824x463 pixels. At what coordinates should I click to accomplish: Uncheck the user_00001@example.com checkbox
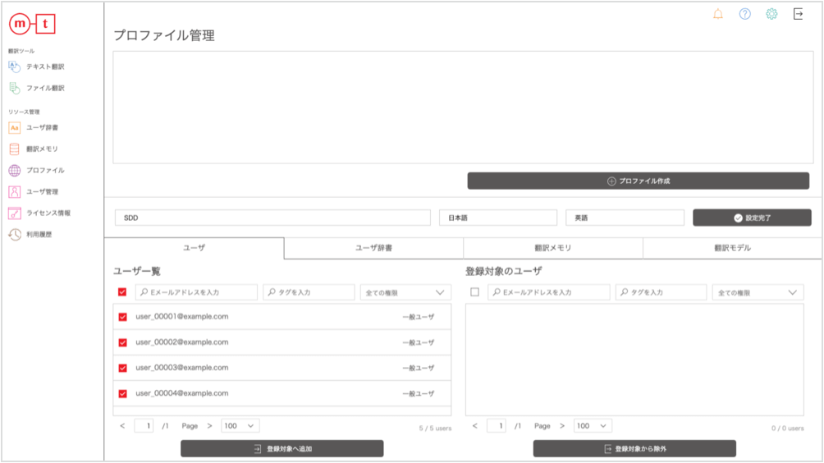tap(123, 317)
